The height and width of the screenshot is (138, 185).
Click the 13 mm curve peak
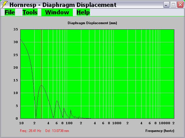(x=41, y=85)
